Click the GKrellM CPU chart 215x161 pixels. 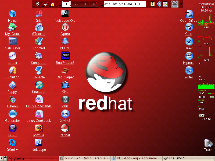206,19
